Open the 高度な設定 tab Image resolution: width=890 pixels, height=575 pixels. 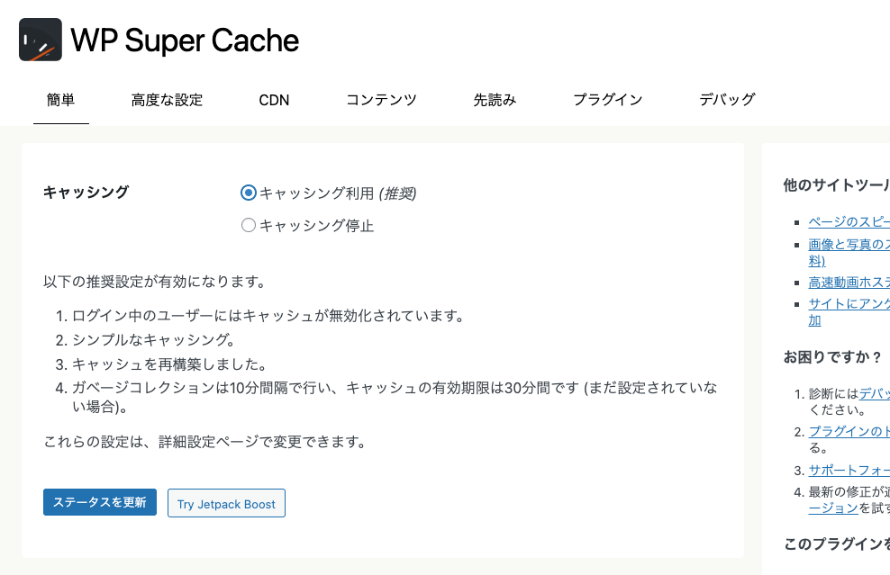(x=167, y=100)
